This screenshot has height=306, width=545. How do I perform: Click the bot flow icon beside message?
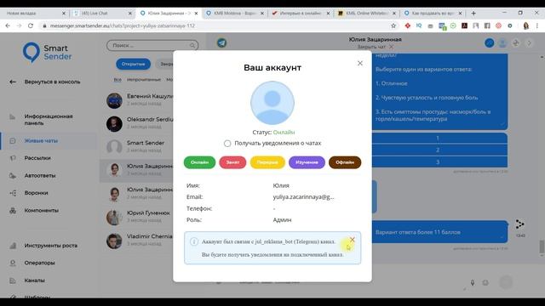click(x=519, y=224)
